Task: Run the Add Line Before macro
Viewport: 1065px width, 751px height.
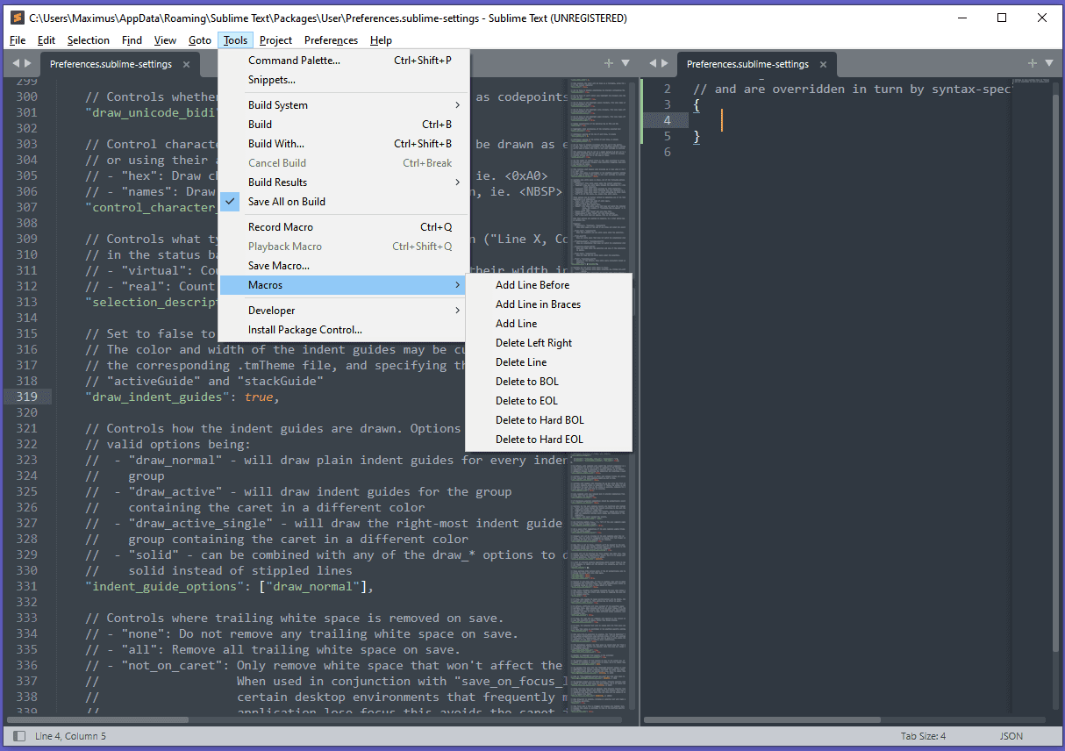Action: (x=548, y=285)
